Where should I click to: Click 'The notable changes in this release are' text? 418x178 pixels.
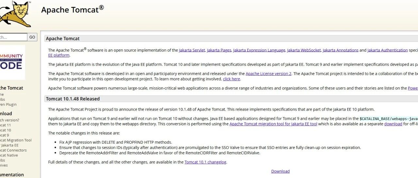point(84,133)
